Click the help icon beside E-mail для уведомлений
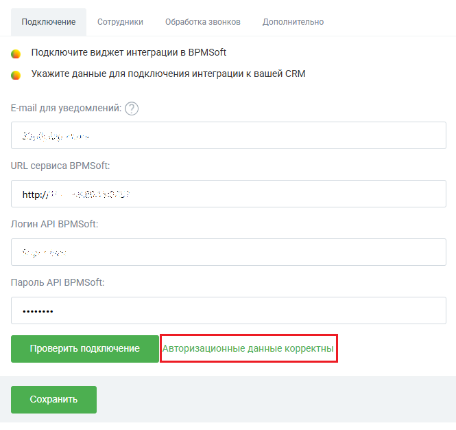 point(132,109)
